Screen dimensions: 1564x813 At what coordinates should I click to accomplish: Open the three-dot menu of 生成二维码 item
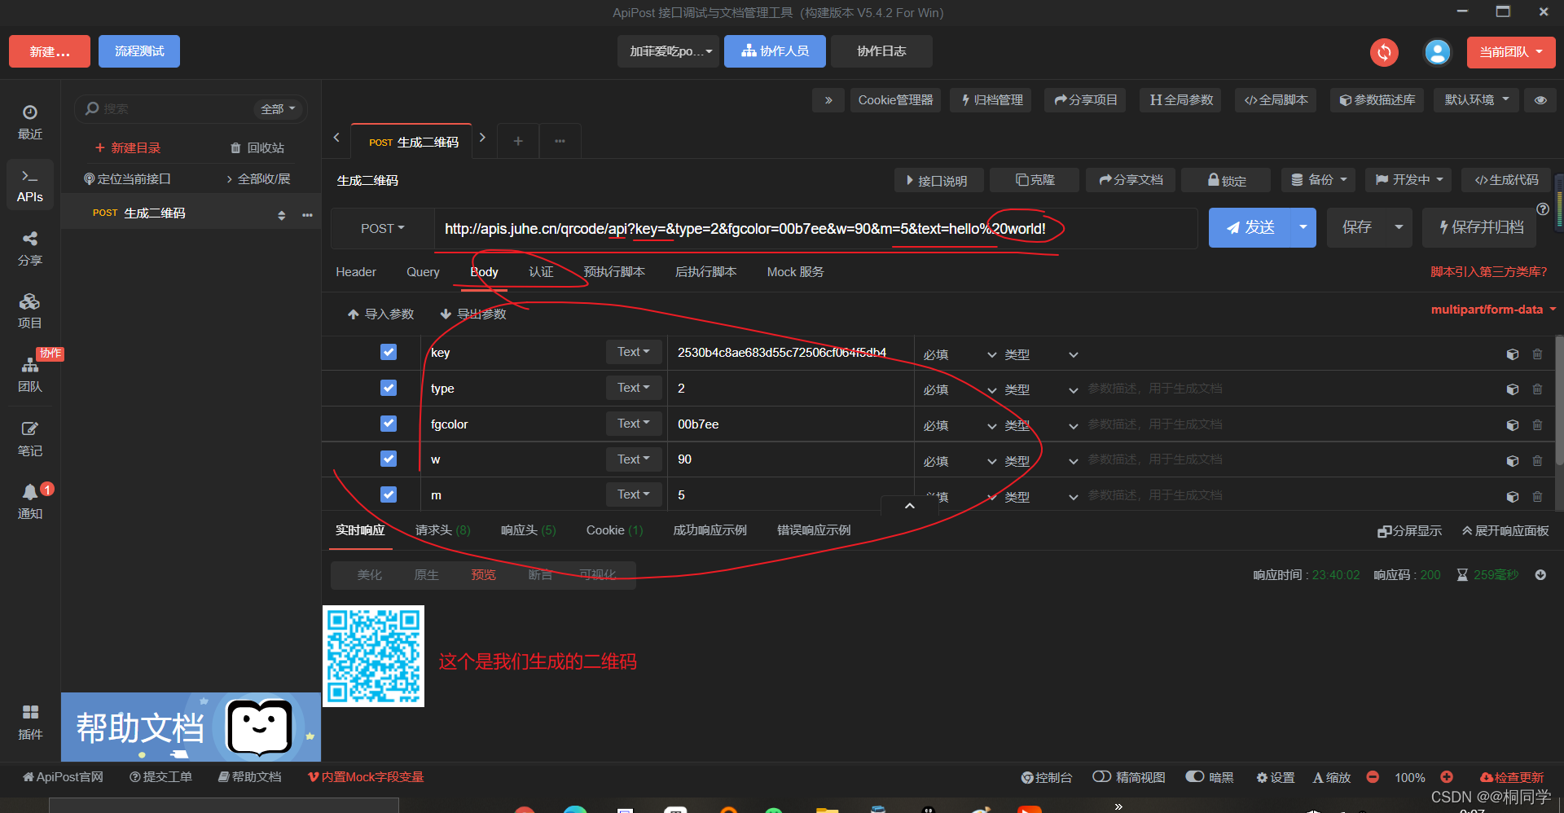(307, 215)
